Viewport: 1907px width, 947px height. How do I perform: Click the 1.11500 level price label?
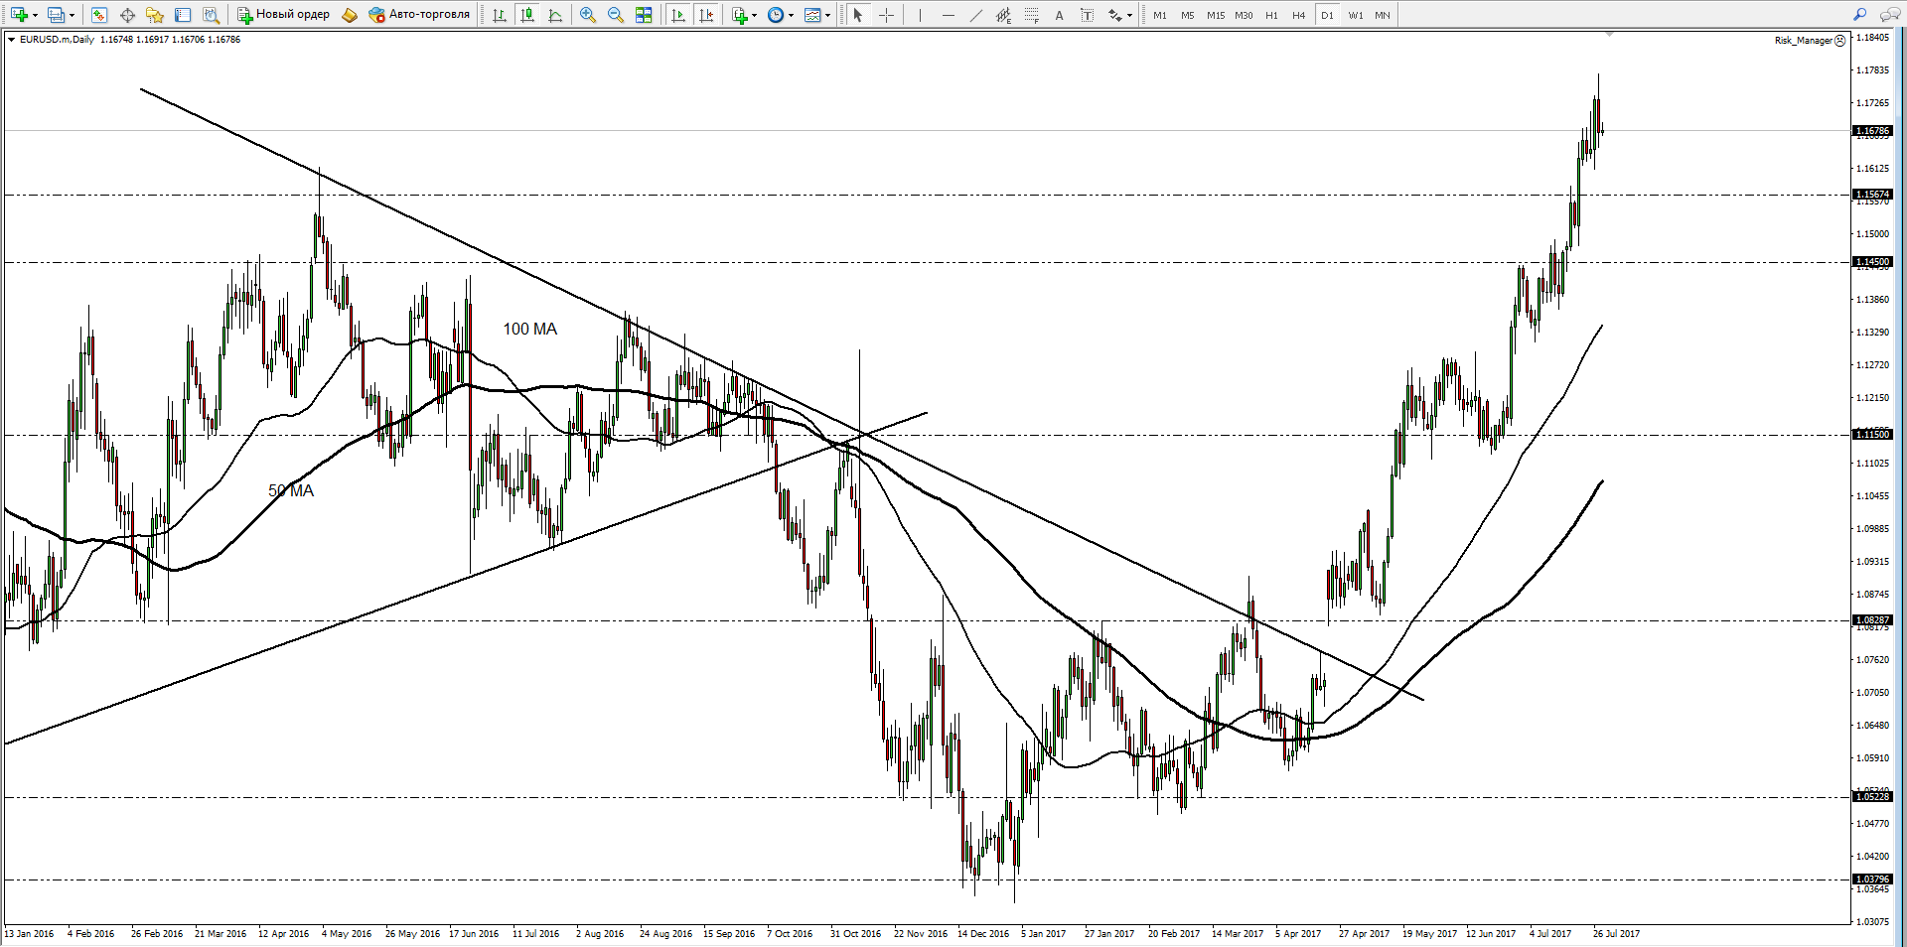[1873, 434]
